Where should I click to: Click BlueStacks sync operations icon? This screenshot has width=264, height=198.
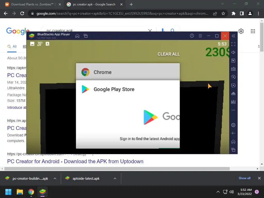coord(233,85)
